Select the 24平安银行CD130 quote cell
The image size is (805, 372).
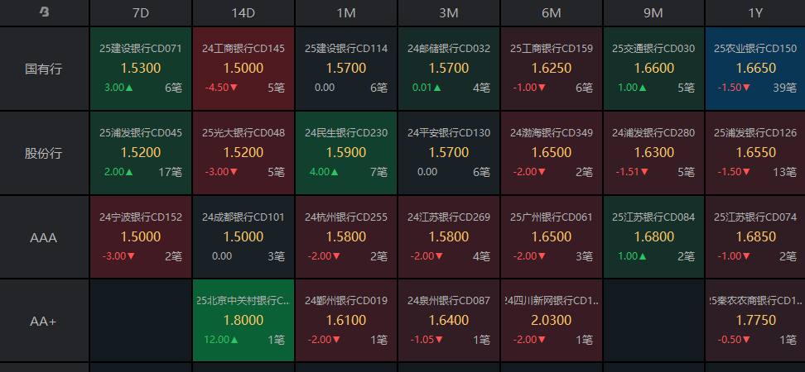(x=448, y=153)
